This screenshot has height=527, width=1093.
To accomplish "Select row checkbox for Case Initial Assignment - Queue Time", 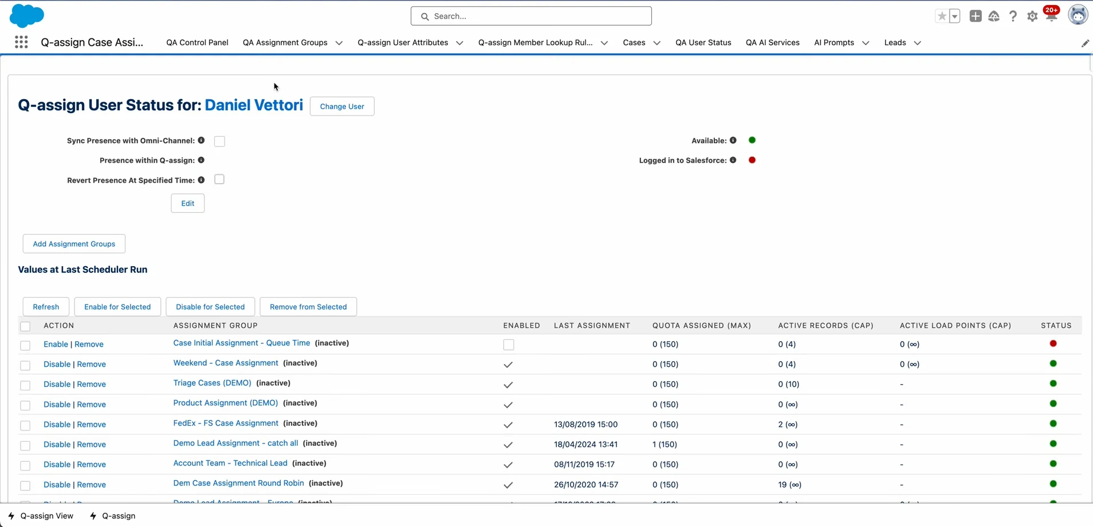I will (25, 345).
